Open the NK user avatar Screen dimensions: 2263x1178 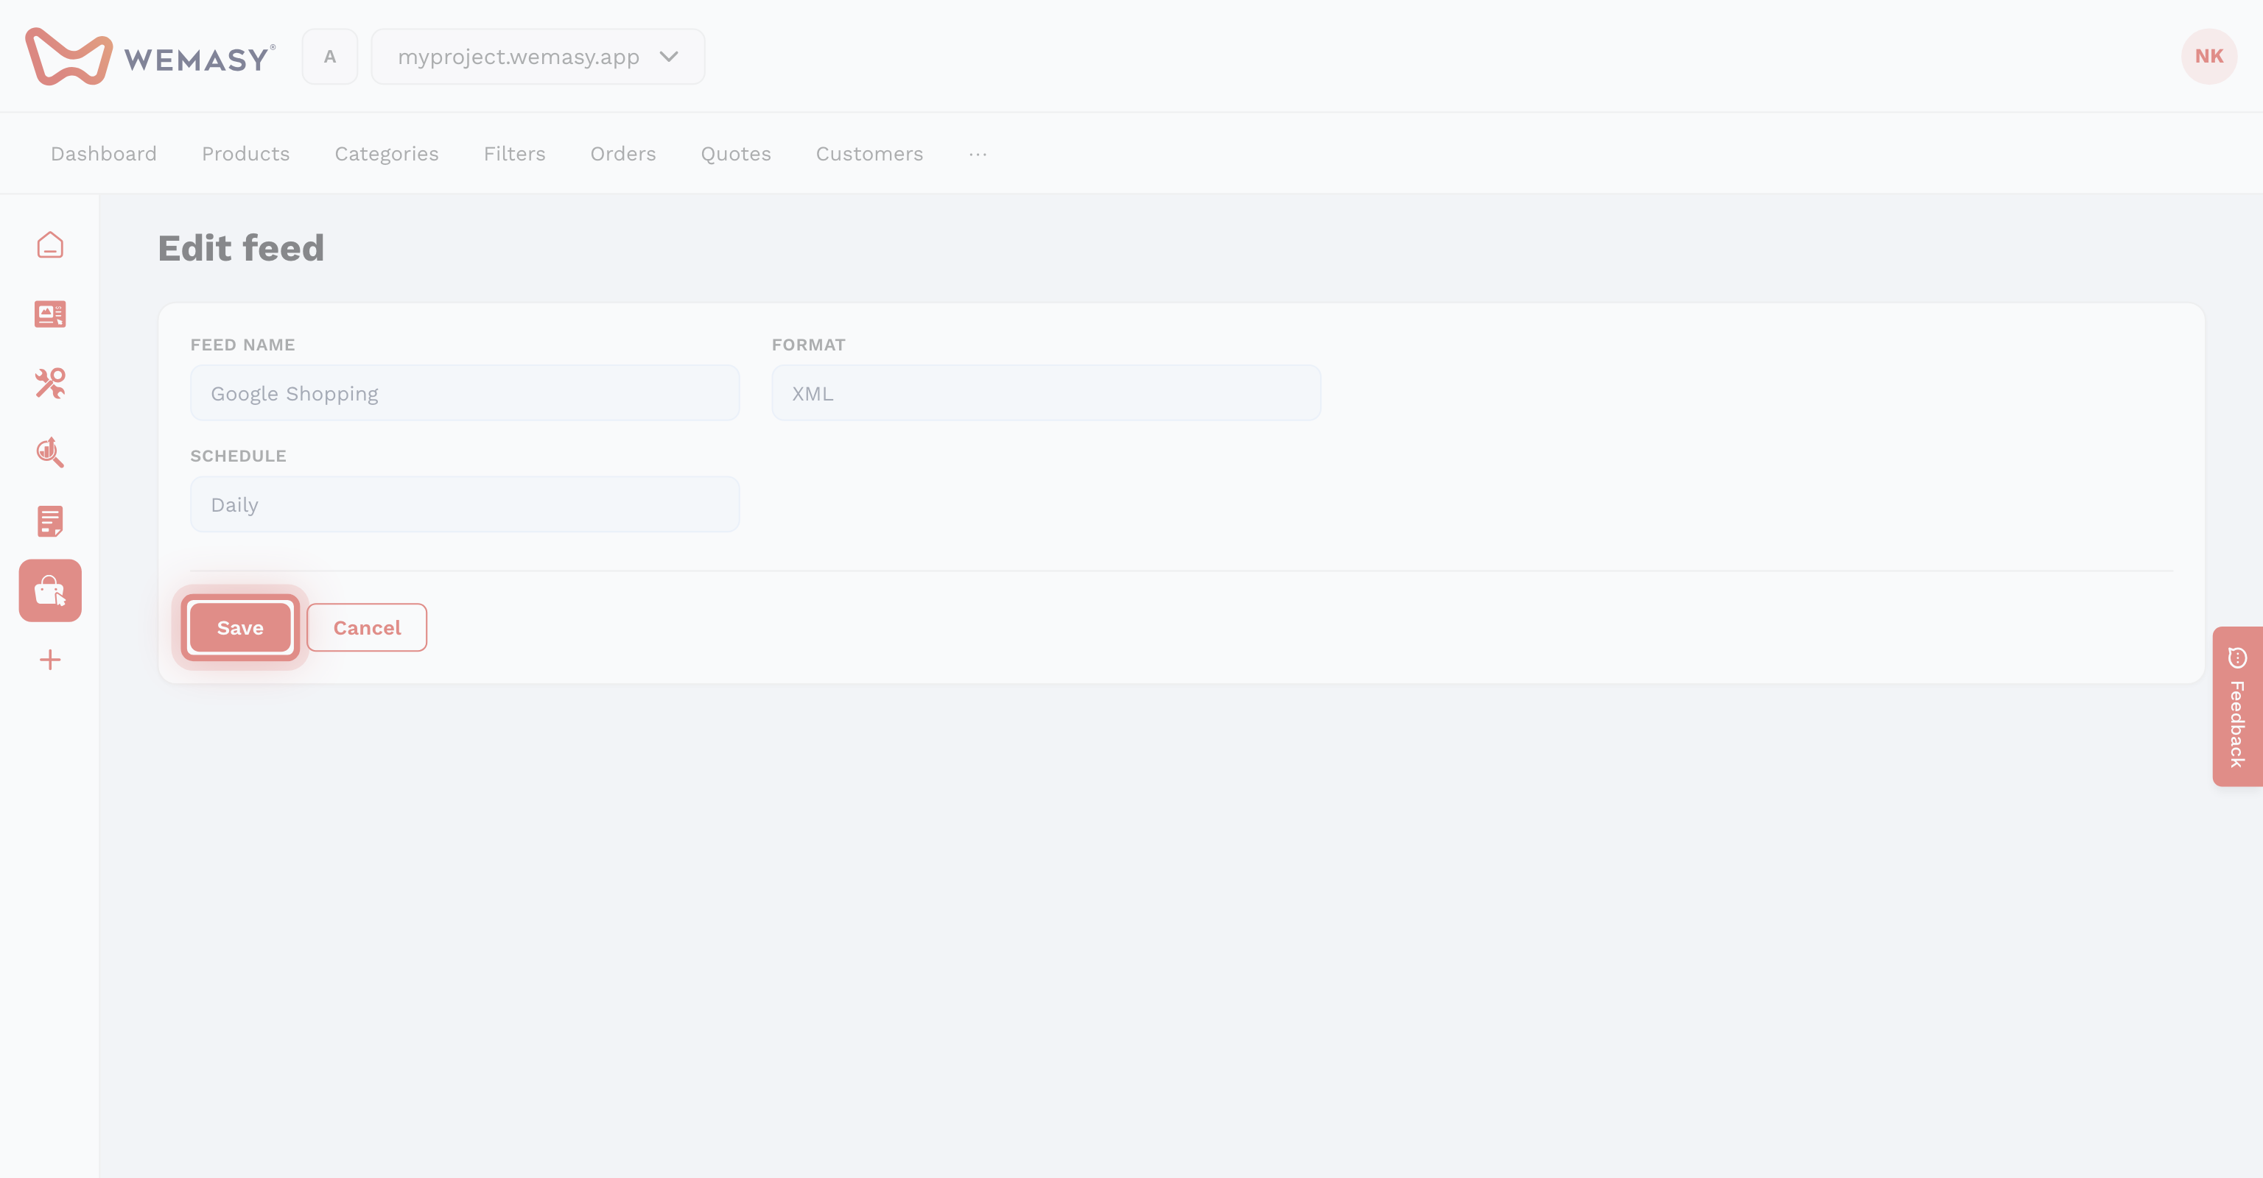2208,56
